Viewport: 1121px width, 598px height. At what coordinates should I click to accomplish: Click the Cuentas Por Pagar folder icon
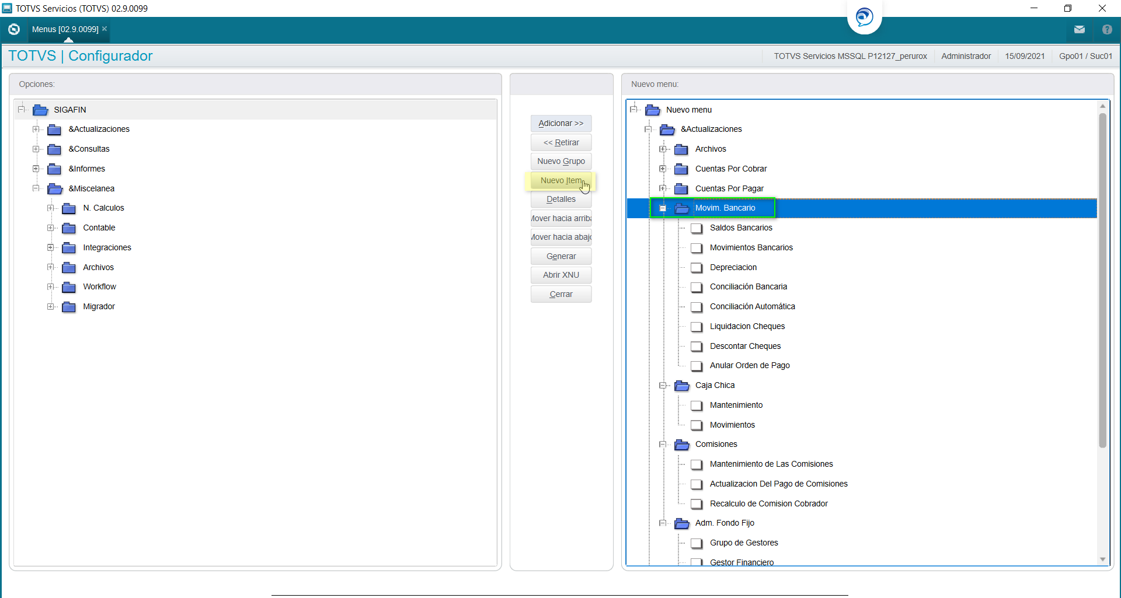681,189
